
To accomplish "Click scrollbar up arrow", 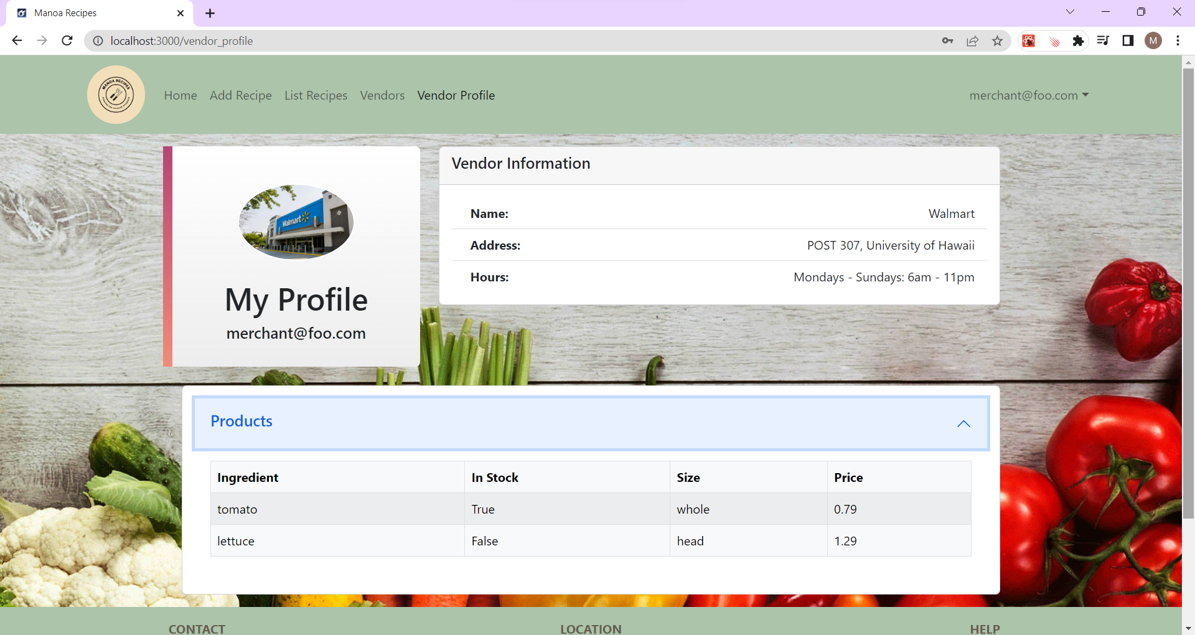I will 1188,62.
